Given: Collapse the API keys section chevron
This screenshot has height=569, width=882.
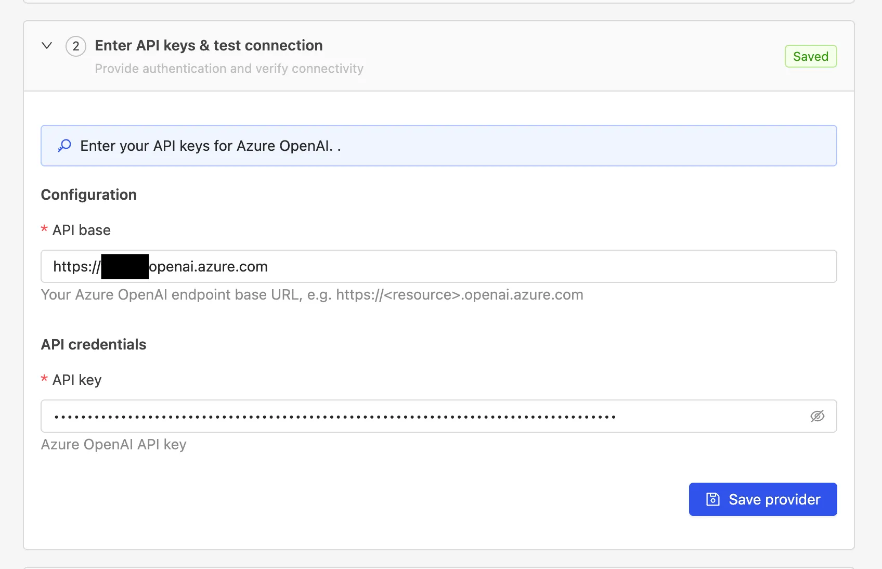Looking at the screenshot, I should (x=47, y=46).
